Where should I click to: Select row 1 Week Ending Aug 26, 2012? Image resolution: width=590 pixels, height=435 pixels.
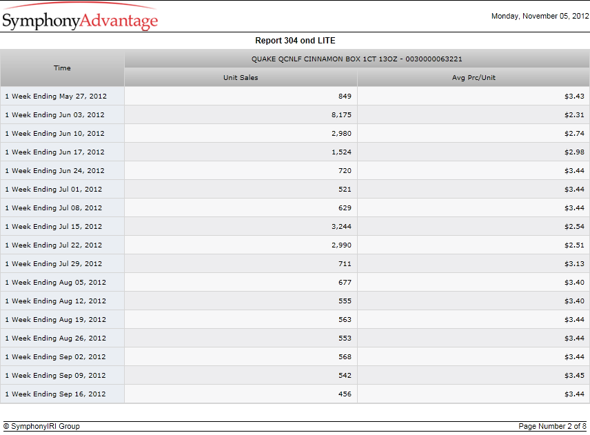point(295,338)
